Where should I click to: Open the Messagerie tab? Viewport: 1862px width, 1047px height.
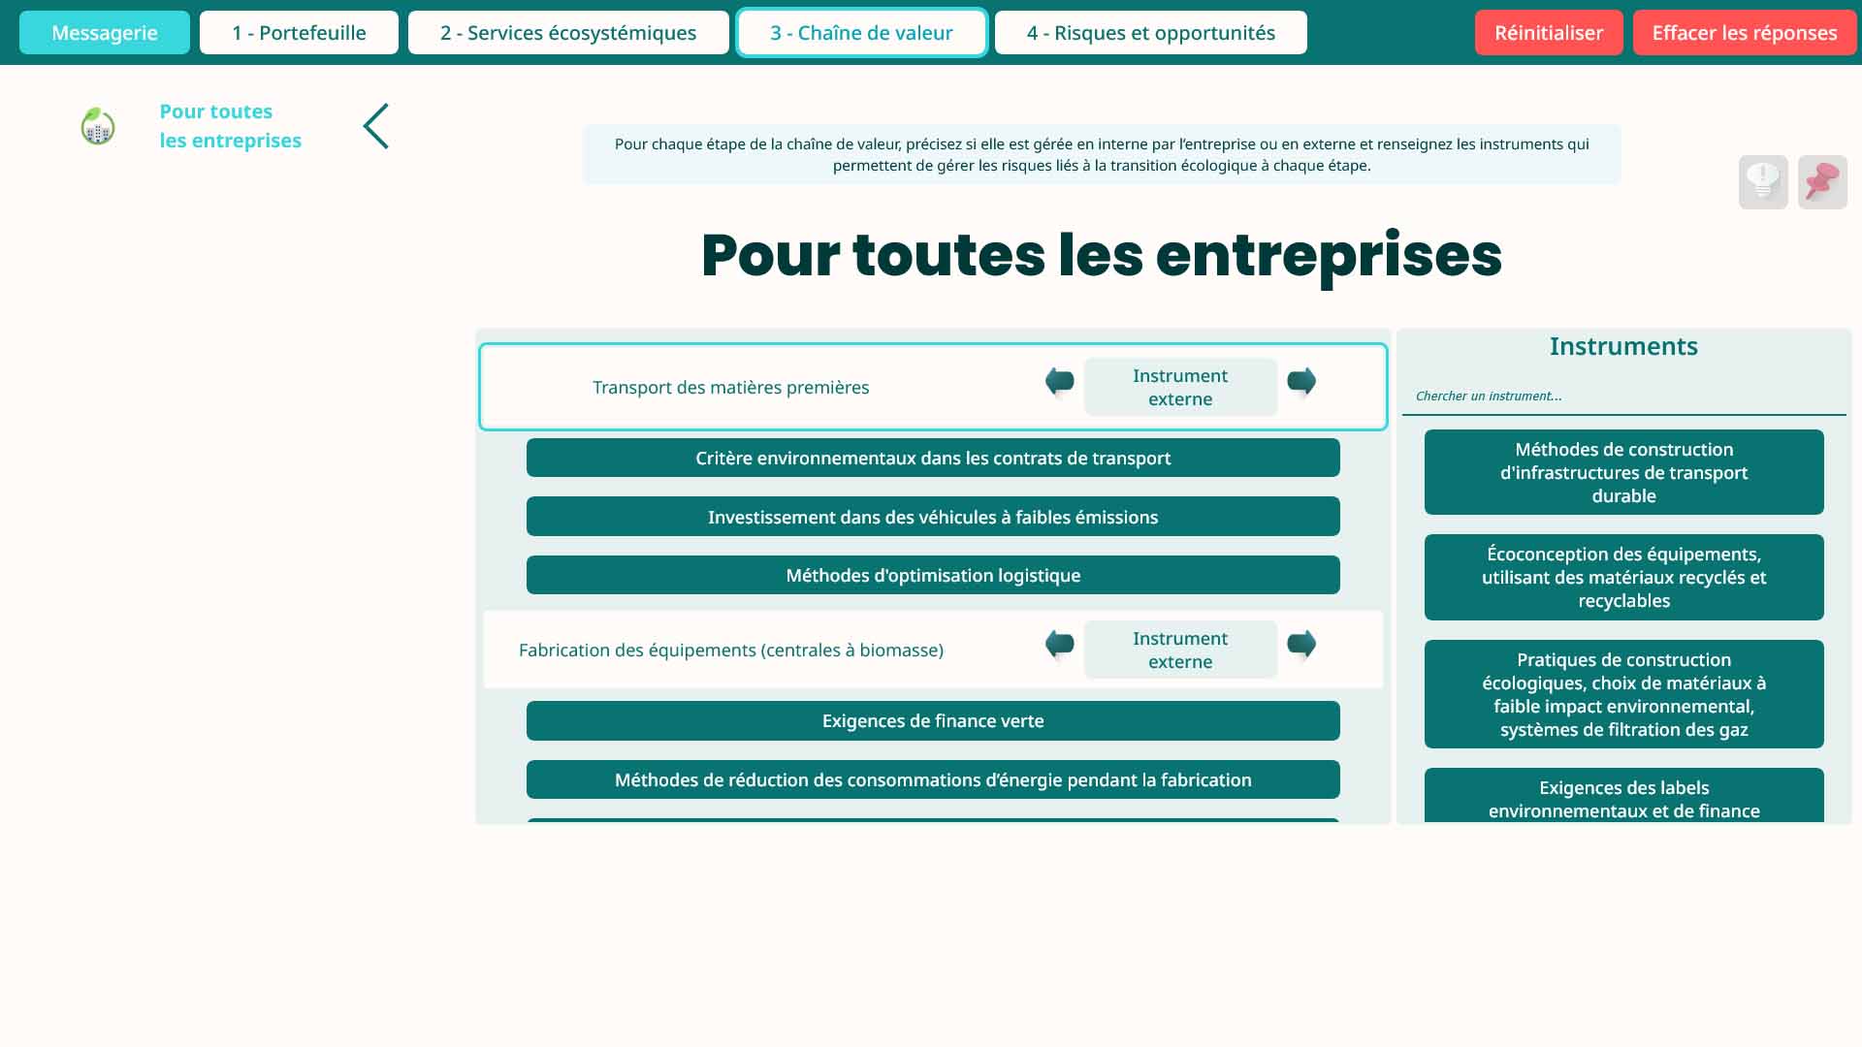105,32
